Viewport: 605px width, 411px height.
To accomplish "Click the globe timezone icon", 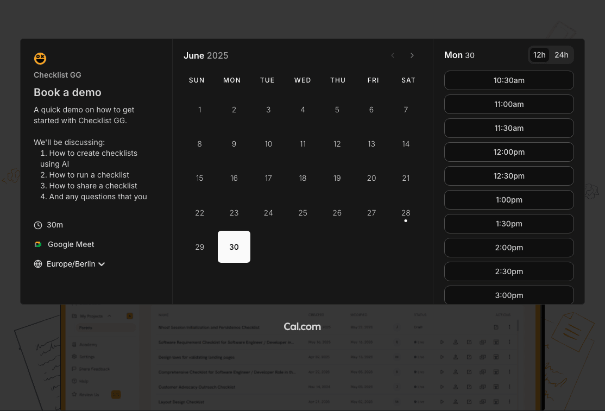I will point(38,264).
